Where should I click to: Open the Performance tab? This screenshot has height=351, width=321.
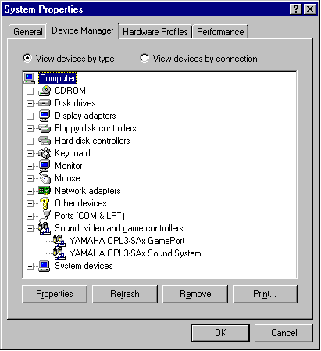(x=220, y=32)
